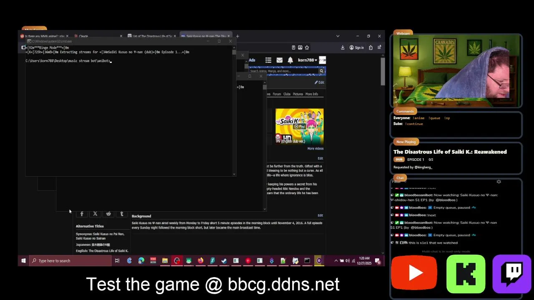Click the YouTube logo overlay

[x=414, y=273]
